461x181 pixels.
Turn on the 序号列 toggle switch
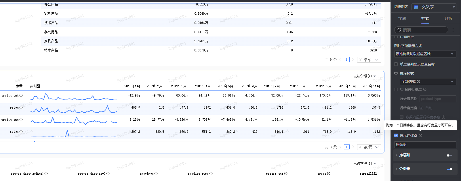pos(449,155)
